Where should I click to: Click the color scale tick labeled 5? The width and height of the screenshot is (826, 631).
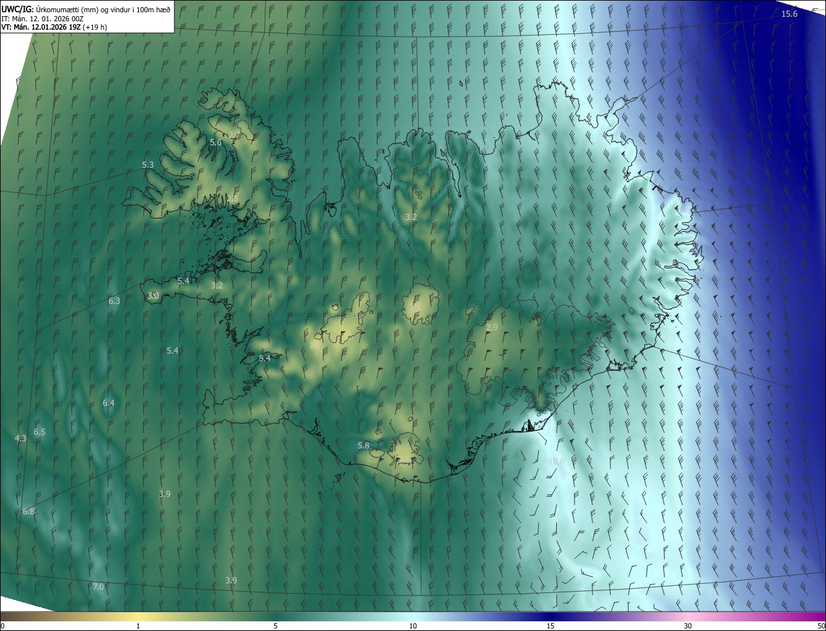(276, 626)
